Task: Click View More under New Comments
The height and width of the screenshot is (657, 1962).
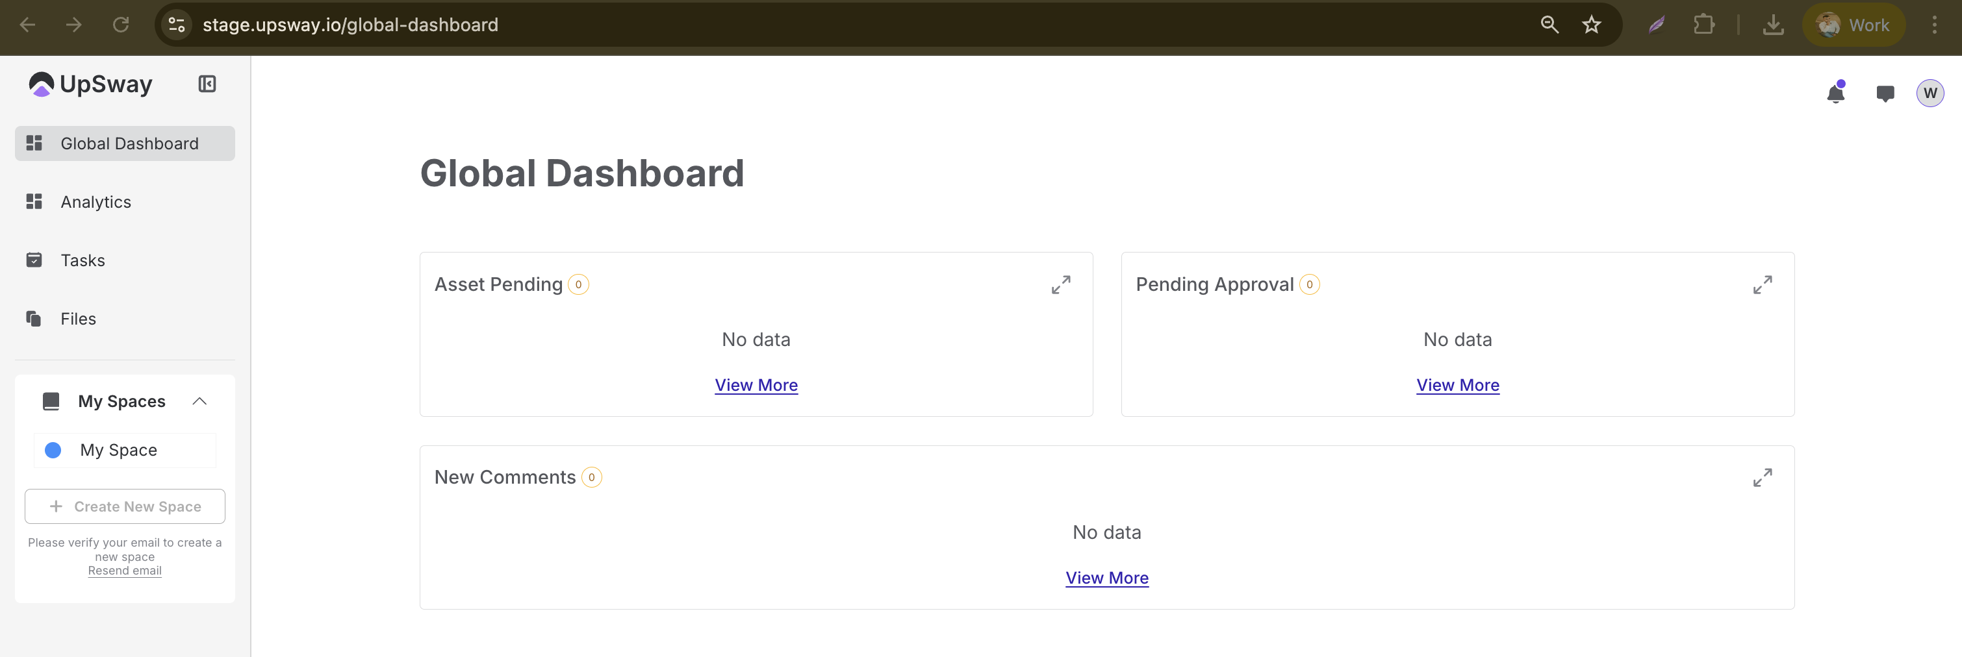Action: coord(1106,578)
